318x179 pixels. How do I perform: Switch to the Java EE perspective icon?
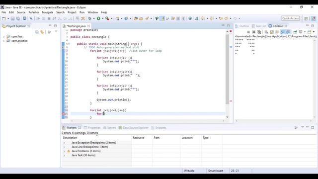coord(314,18)
